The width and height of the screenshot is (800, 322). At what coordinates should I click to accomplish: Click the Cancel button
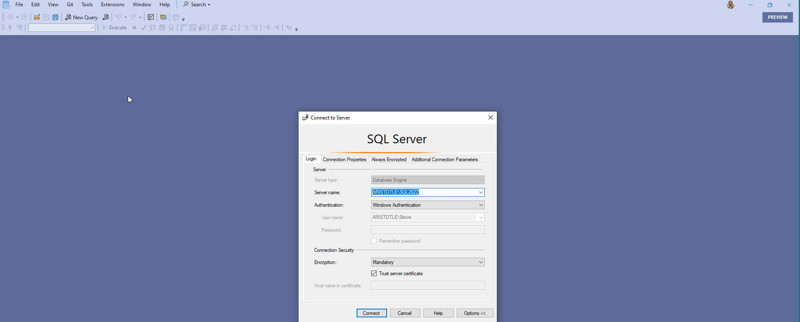[405, 313]
